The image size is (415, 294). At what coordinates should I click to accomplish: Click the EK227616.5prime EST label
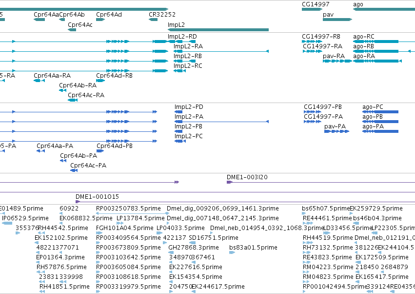(196, 267)
